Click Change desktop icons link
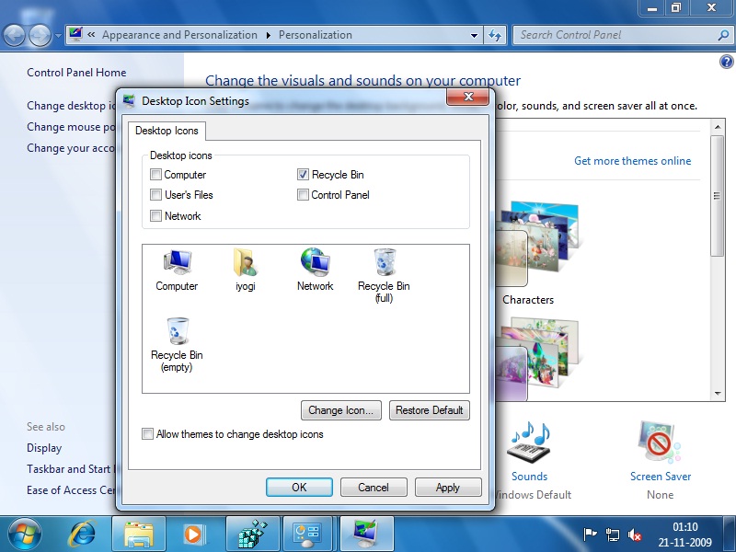736x552 pixels. [71, 106]
